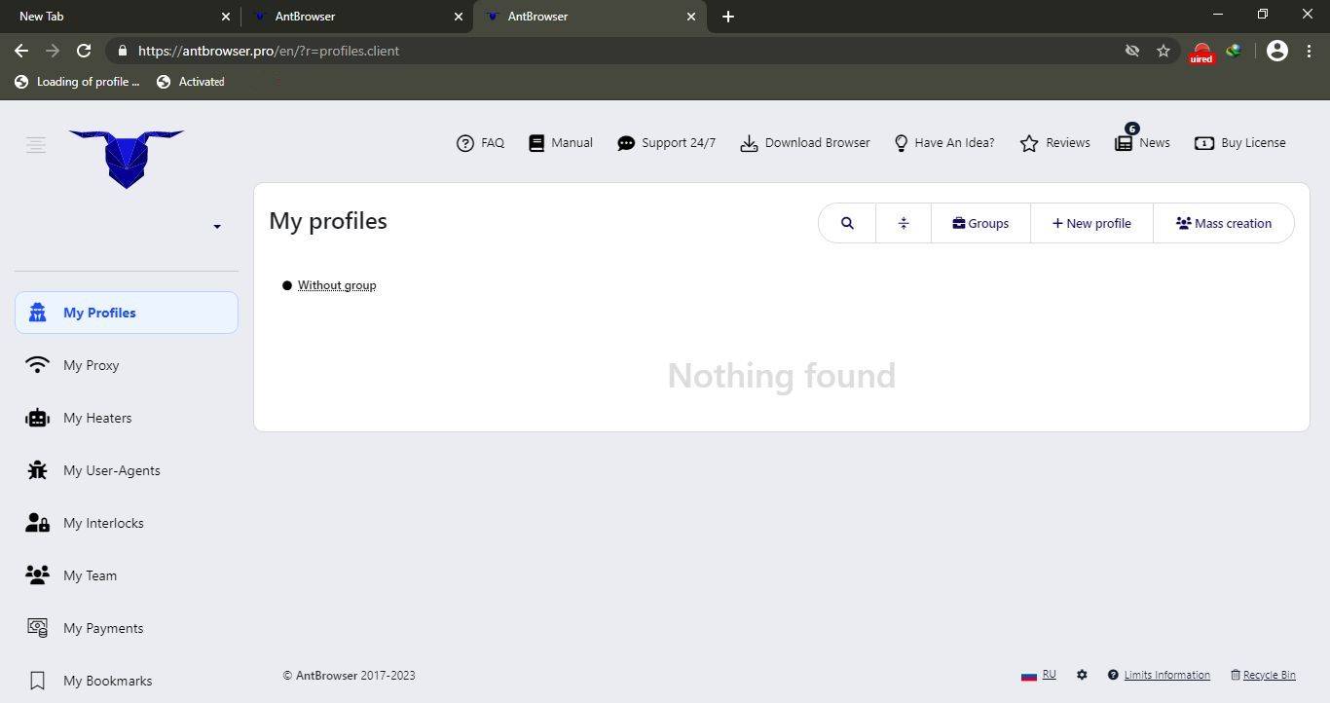Open the Activated bookmark
This screenshot has height=703, width=1330.
point(191,82)
